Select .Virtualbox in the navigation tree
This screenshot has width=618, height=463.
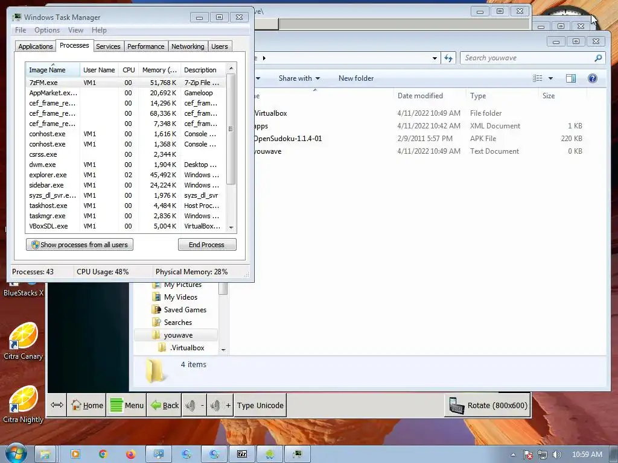coord(187,348)
